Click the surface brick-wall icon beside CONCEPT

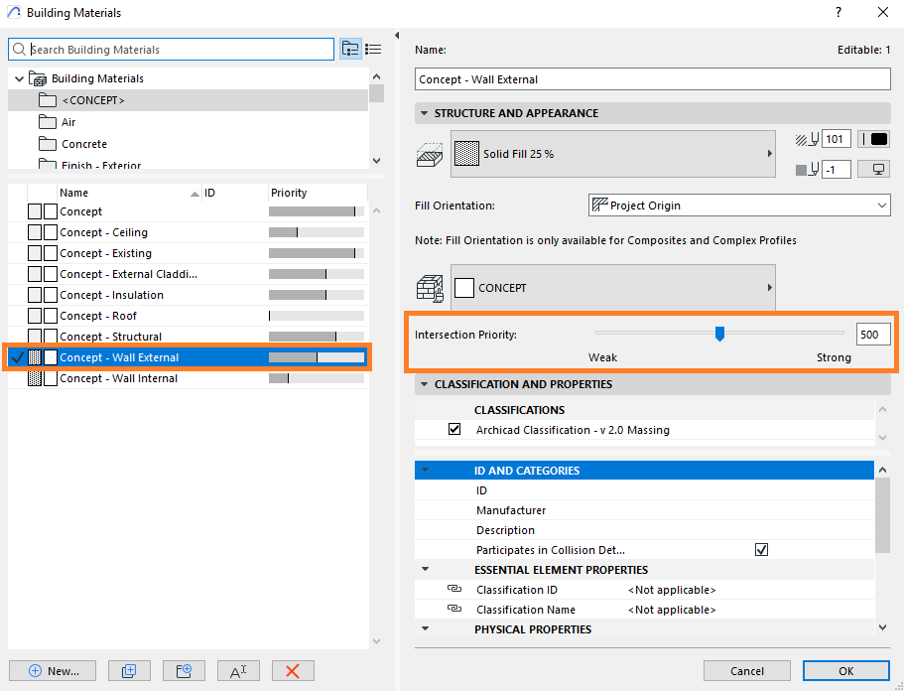click(x=430, y=288)
